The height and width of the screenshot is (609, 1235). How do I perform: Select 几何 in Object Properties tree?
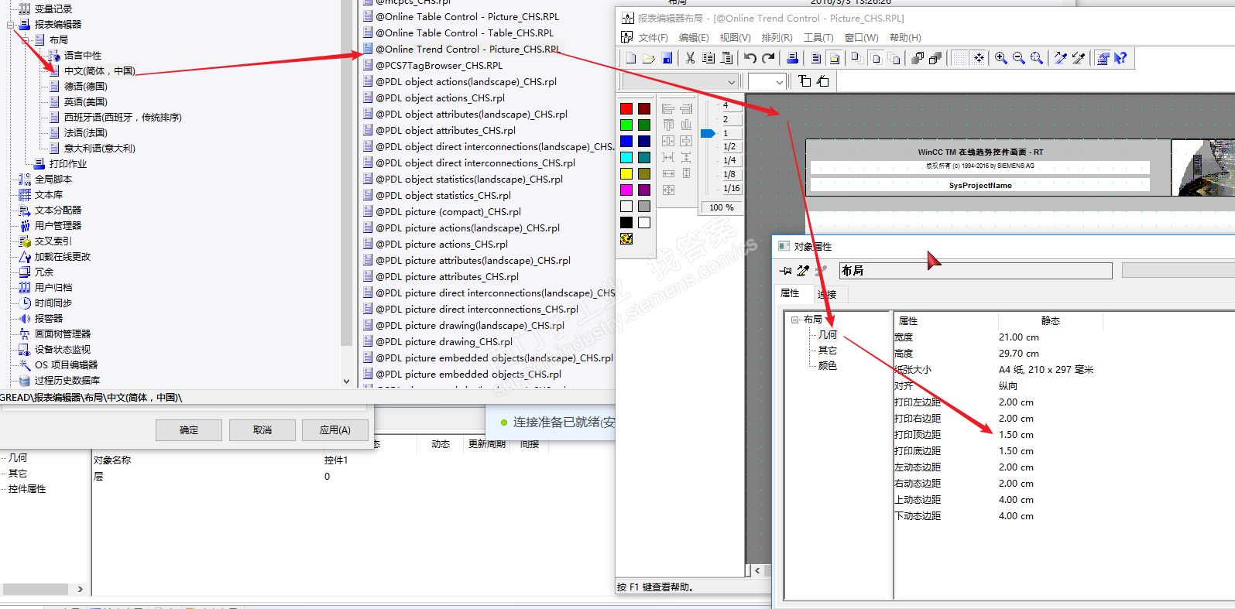pyautogui.click(x=828, y=335)
